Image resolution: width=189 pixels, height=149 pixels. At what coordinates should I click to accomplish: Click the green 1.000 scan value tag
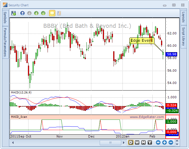[x=171, y=121]
